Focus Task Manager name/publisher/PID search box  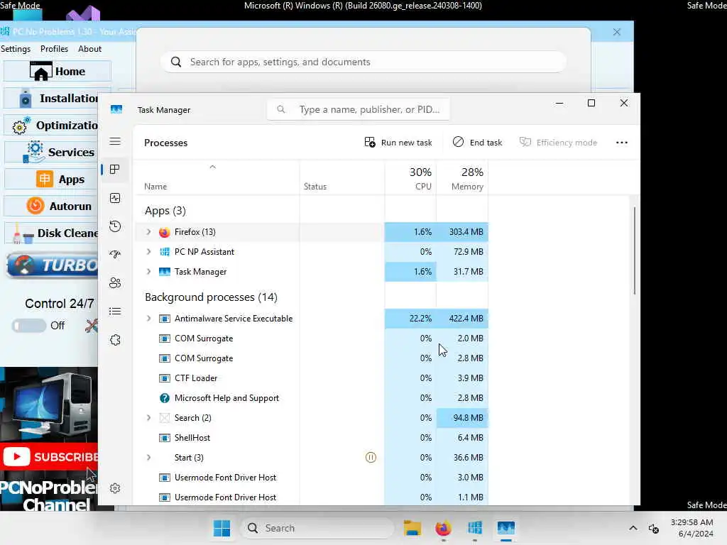pos(358,109)
